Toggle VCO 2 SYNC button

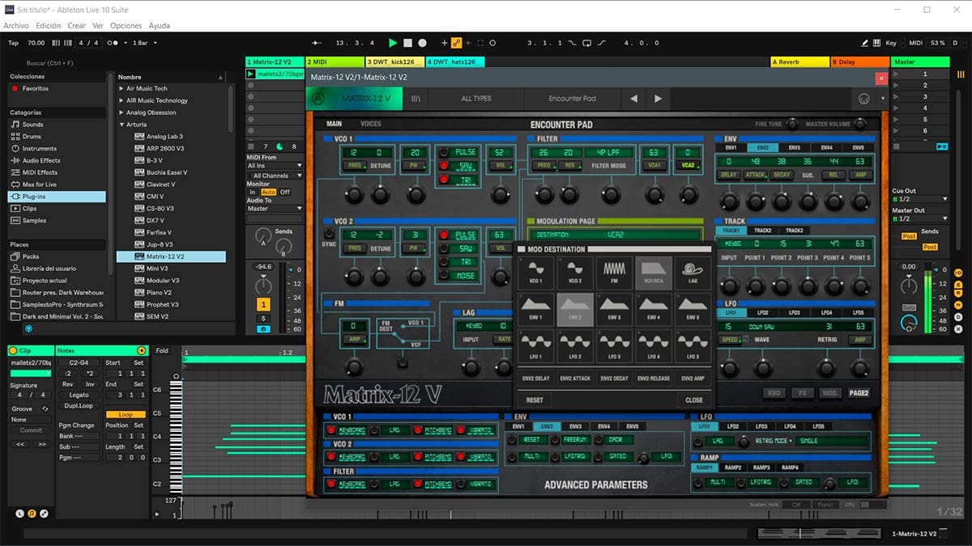329,235
